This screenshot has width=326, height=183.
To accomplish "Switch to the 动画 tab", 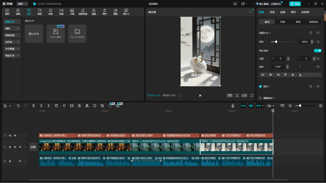I will (x=283, y=12).
